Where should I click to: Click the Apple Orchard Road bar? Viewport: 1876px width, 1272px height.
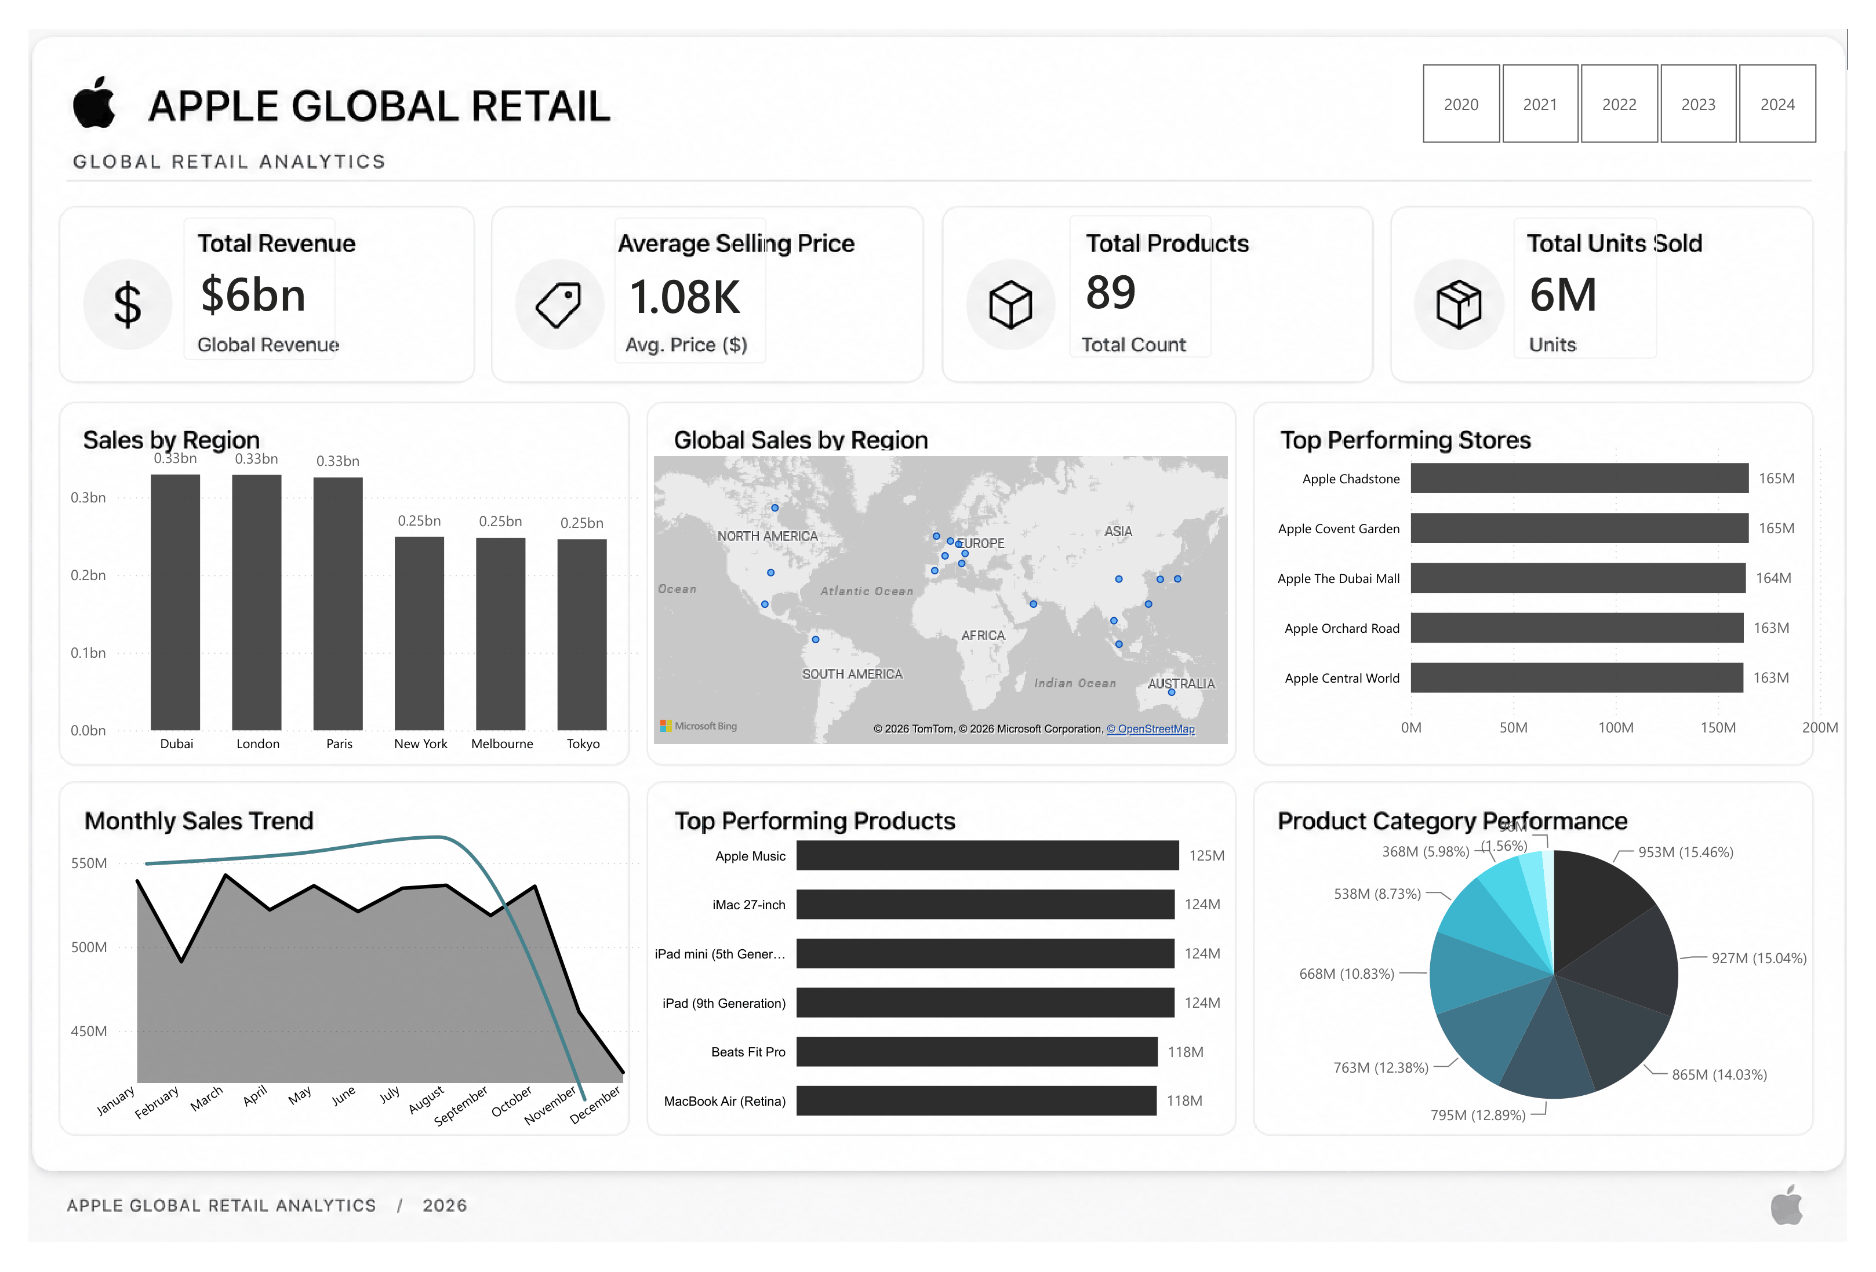point(1576,628)
